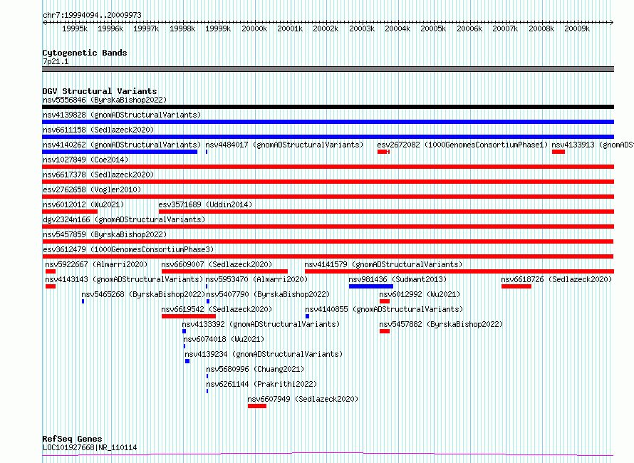This screenshot has width=634, height=463.
Task: Click the nsv6617378 (Sedlazeck2020) label
Action: [98, 175]
